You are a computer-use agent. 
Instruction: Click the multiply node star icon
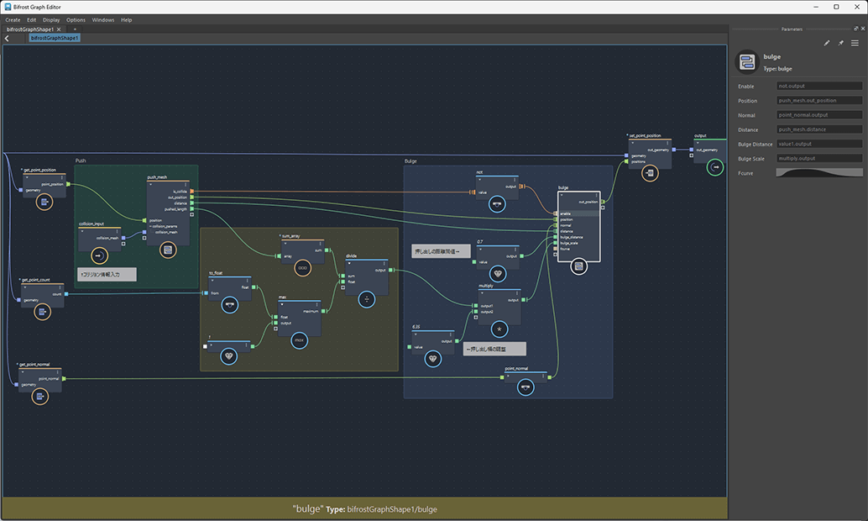(x=499, y=329)
